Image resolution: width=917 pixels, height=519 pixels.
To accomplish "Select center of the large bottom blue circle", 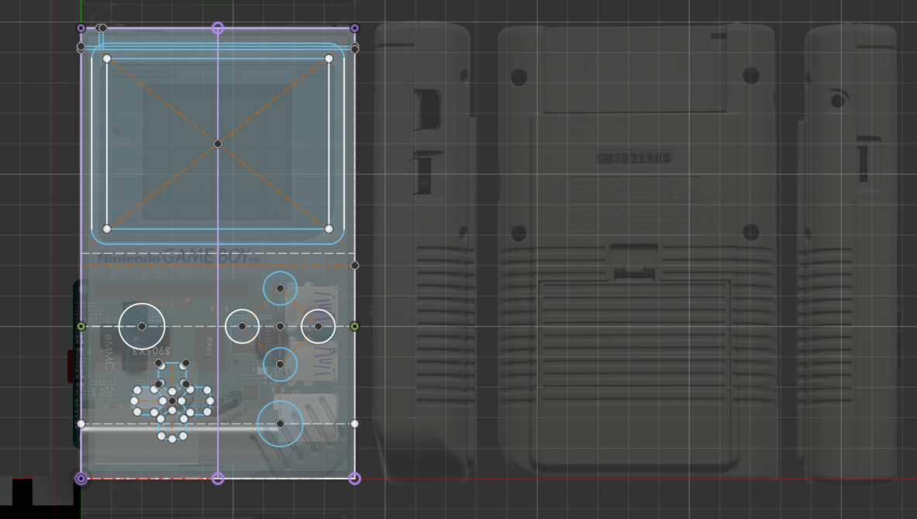I will tap(280, 424).
